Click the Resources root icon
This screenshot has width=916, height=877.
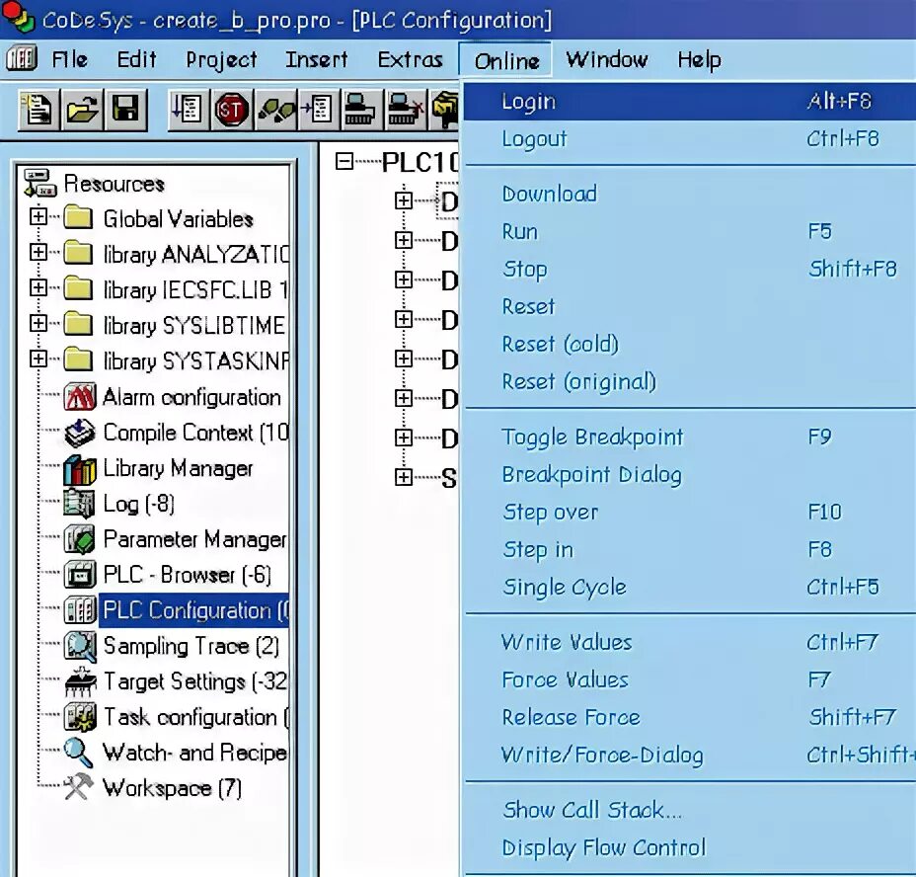tap(39, 183)
